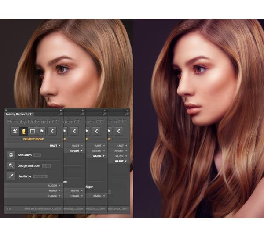Click the retouched portrait image on the right

click(x=199, y=118)
